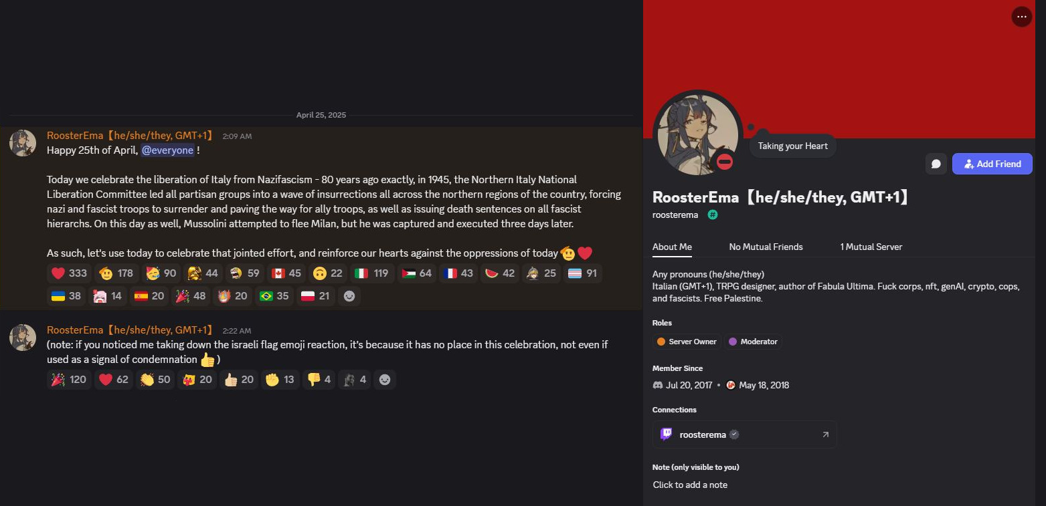The height and width of the screenshot is (506, 1046).
Task: Click the add reaction smiley on second message
Action: click(385, 380)
